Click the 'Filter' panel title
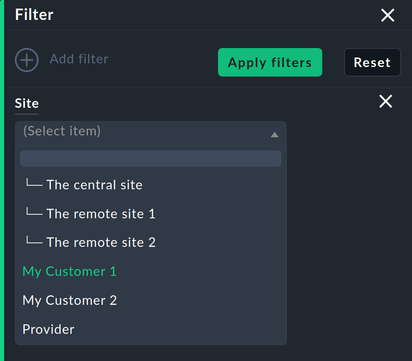This screenshot has height=361, width=412. (34, 15)
